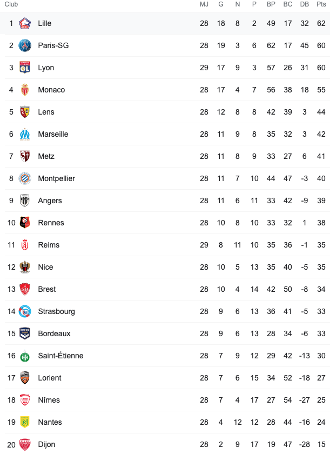Open the Metz team name link
Viewport: 330px width, 454px height.
[46, 156]
